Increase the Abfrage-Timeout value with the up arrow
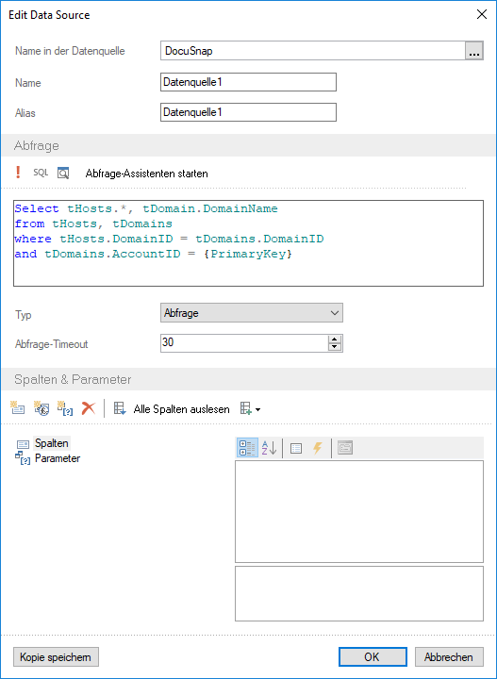497x679 pixels. pos(334,339)
